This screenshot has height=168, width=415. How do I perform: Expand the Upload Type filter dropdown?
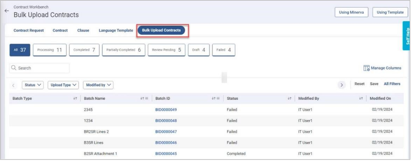pyautogui.click(x=63, y=85)
